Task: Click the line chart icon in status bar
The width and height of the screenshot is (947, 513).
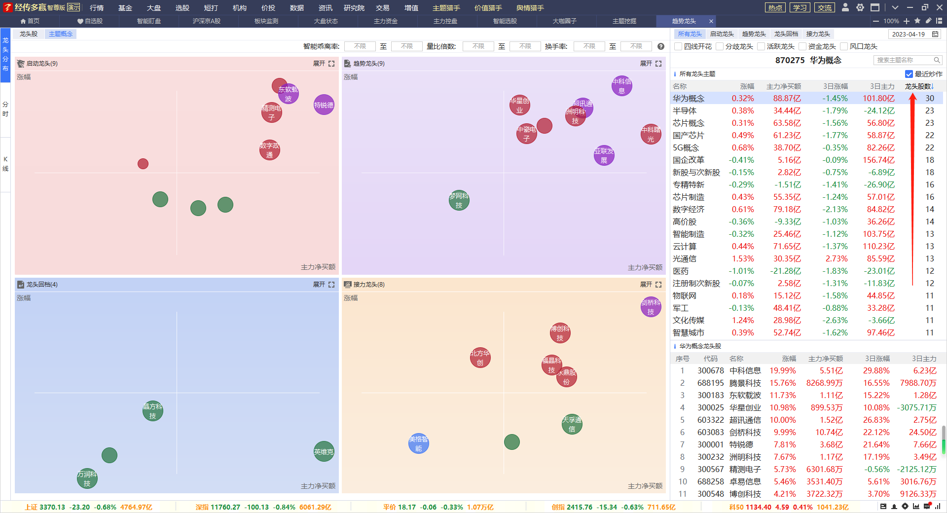Action: click(916, 507)
